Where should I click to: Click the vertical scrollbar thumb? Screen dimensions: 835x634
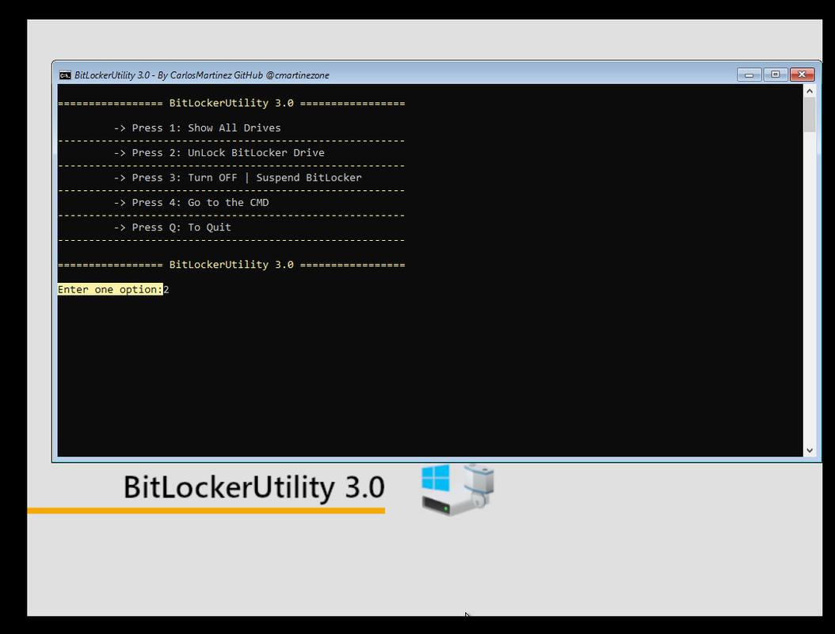pyautogui.click(x=810, y=114)
